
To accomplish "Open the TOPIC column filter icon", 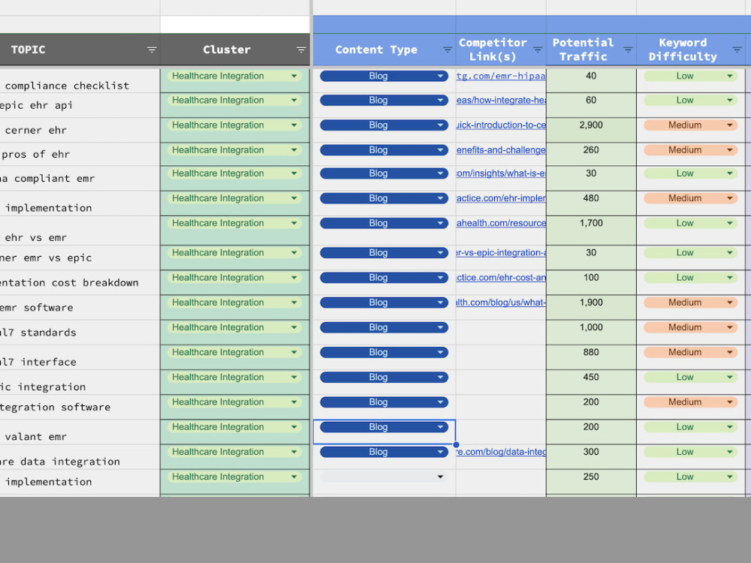I will [x=152, y=50].
